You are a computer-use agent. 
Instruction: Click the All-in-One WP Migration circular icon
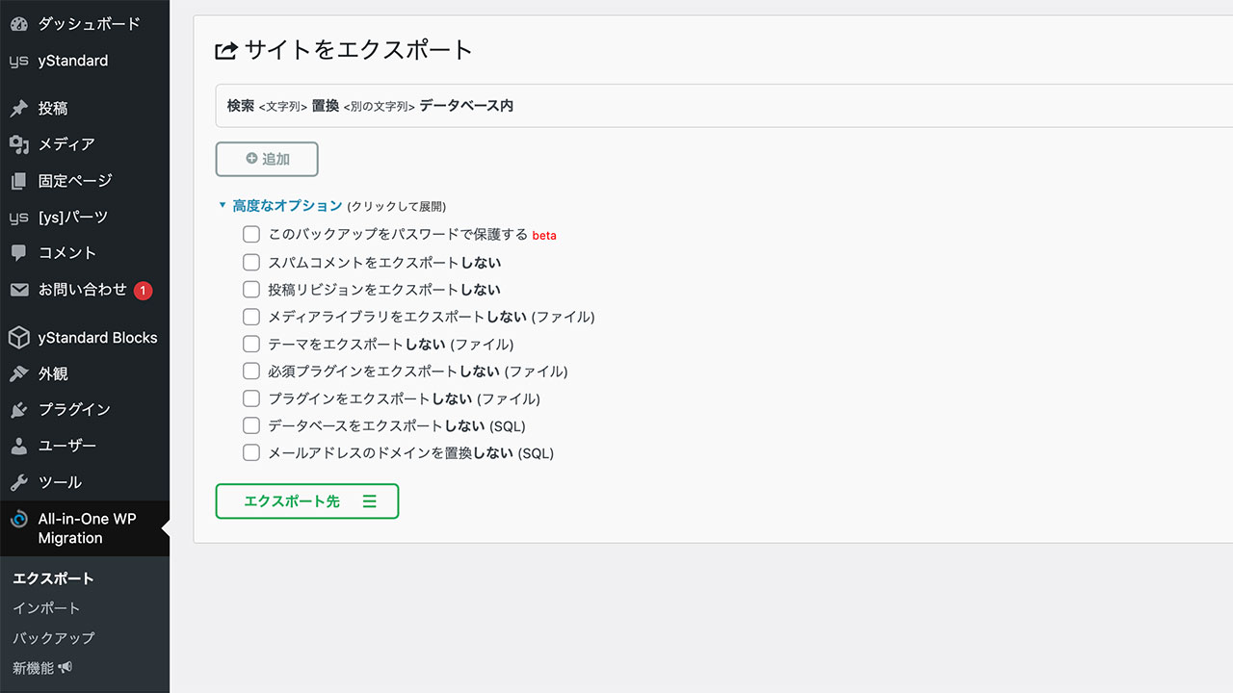(x=18, y=520)
